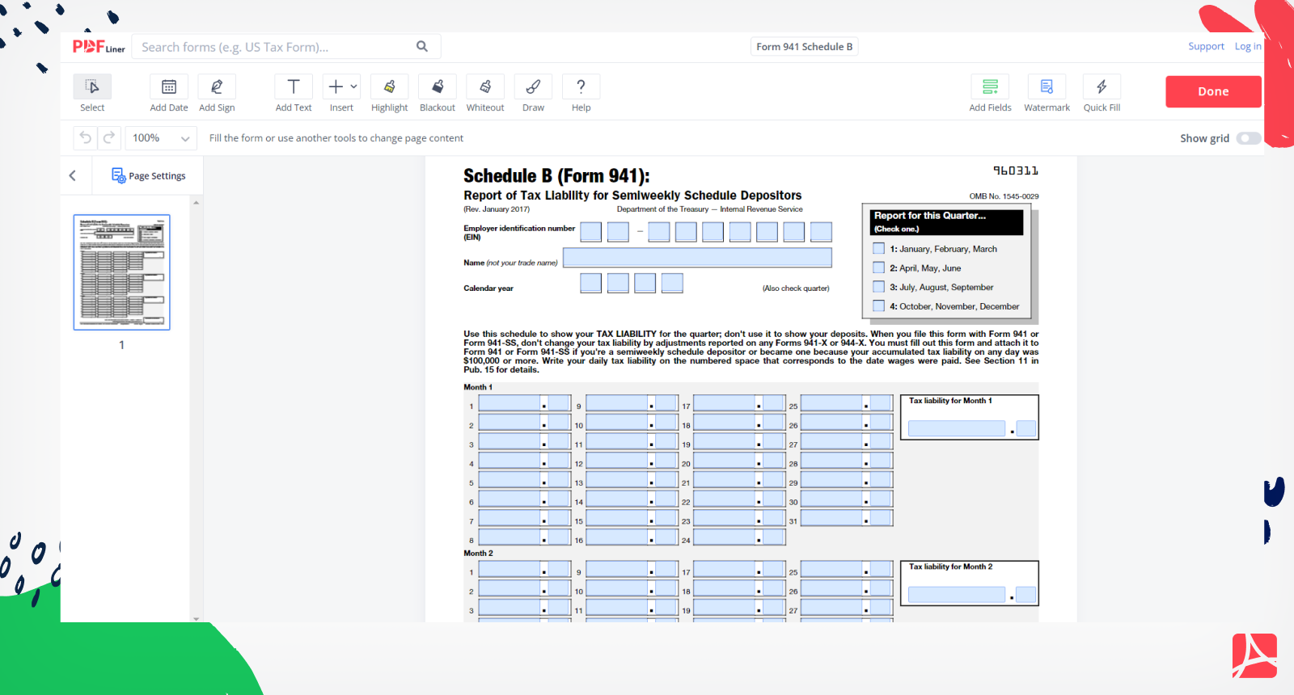The height and width of the screenshot is (695, 1294).
Task: Click the employer Name input field
Action: click(697, 258)
